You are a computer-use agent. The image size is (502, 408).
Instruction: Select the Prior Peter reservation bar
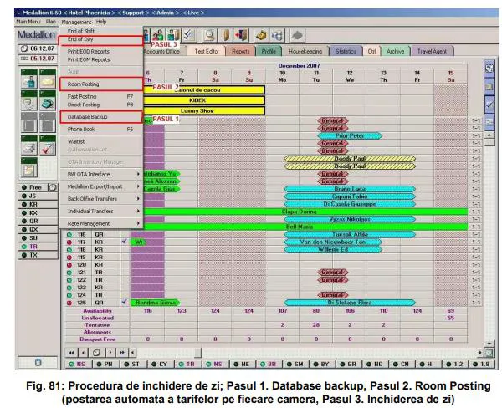click(350, 135)
